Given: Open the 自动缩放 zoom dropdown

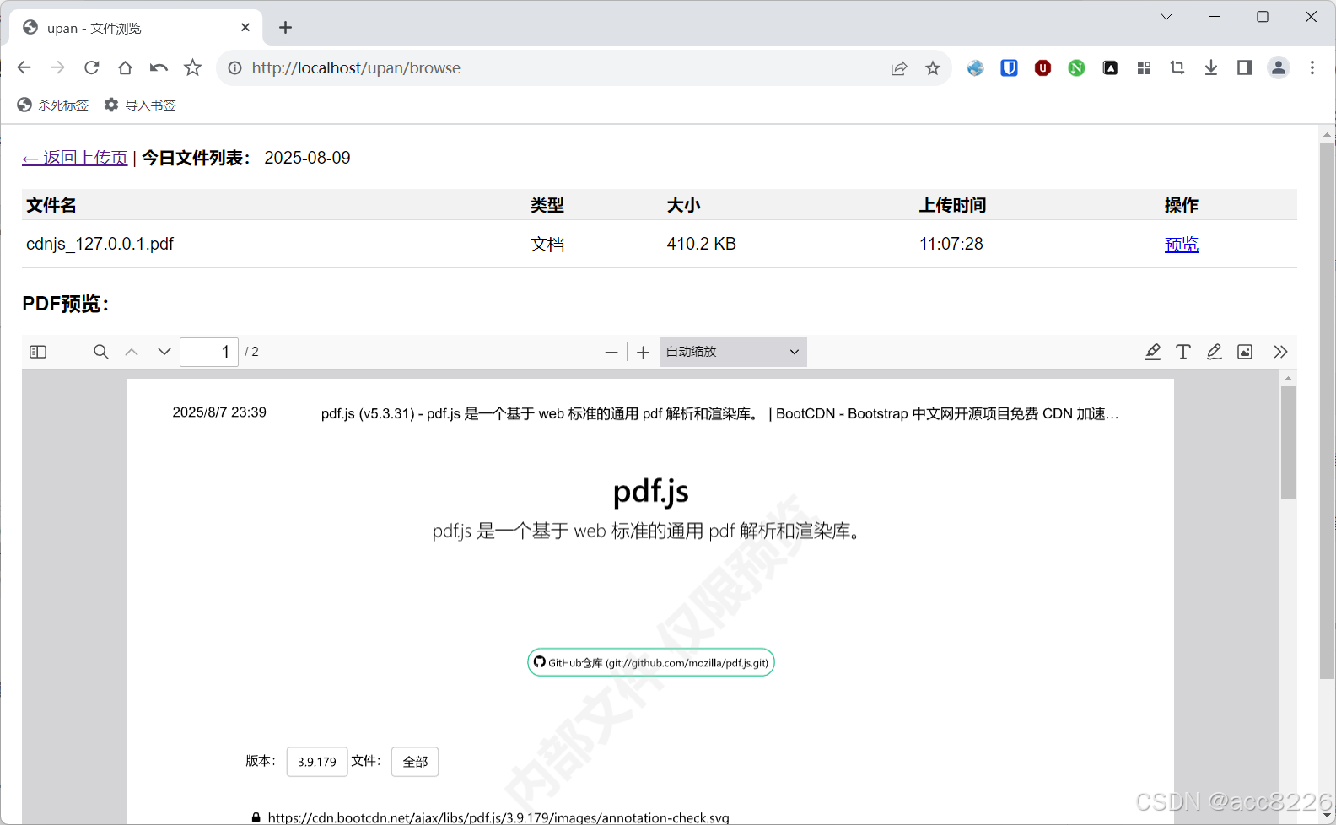Looking at the screenshot, I should coord(733,352).
